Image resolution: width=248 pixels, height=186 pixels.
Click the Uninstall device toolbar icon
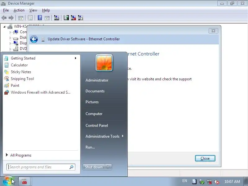click(73, 18)
